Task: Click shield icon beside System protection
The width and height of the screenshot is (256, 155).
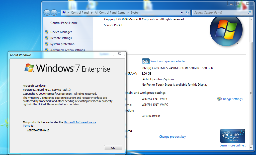Action: (x=47, y=44)
